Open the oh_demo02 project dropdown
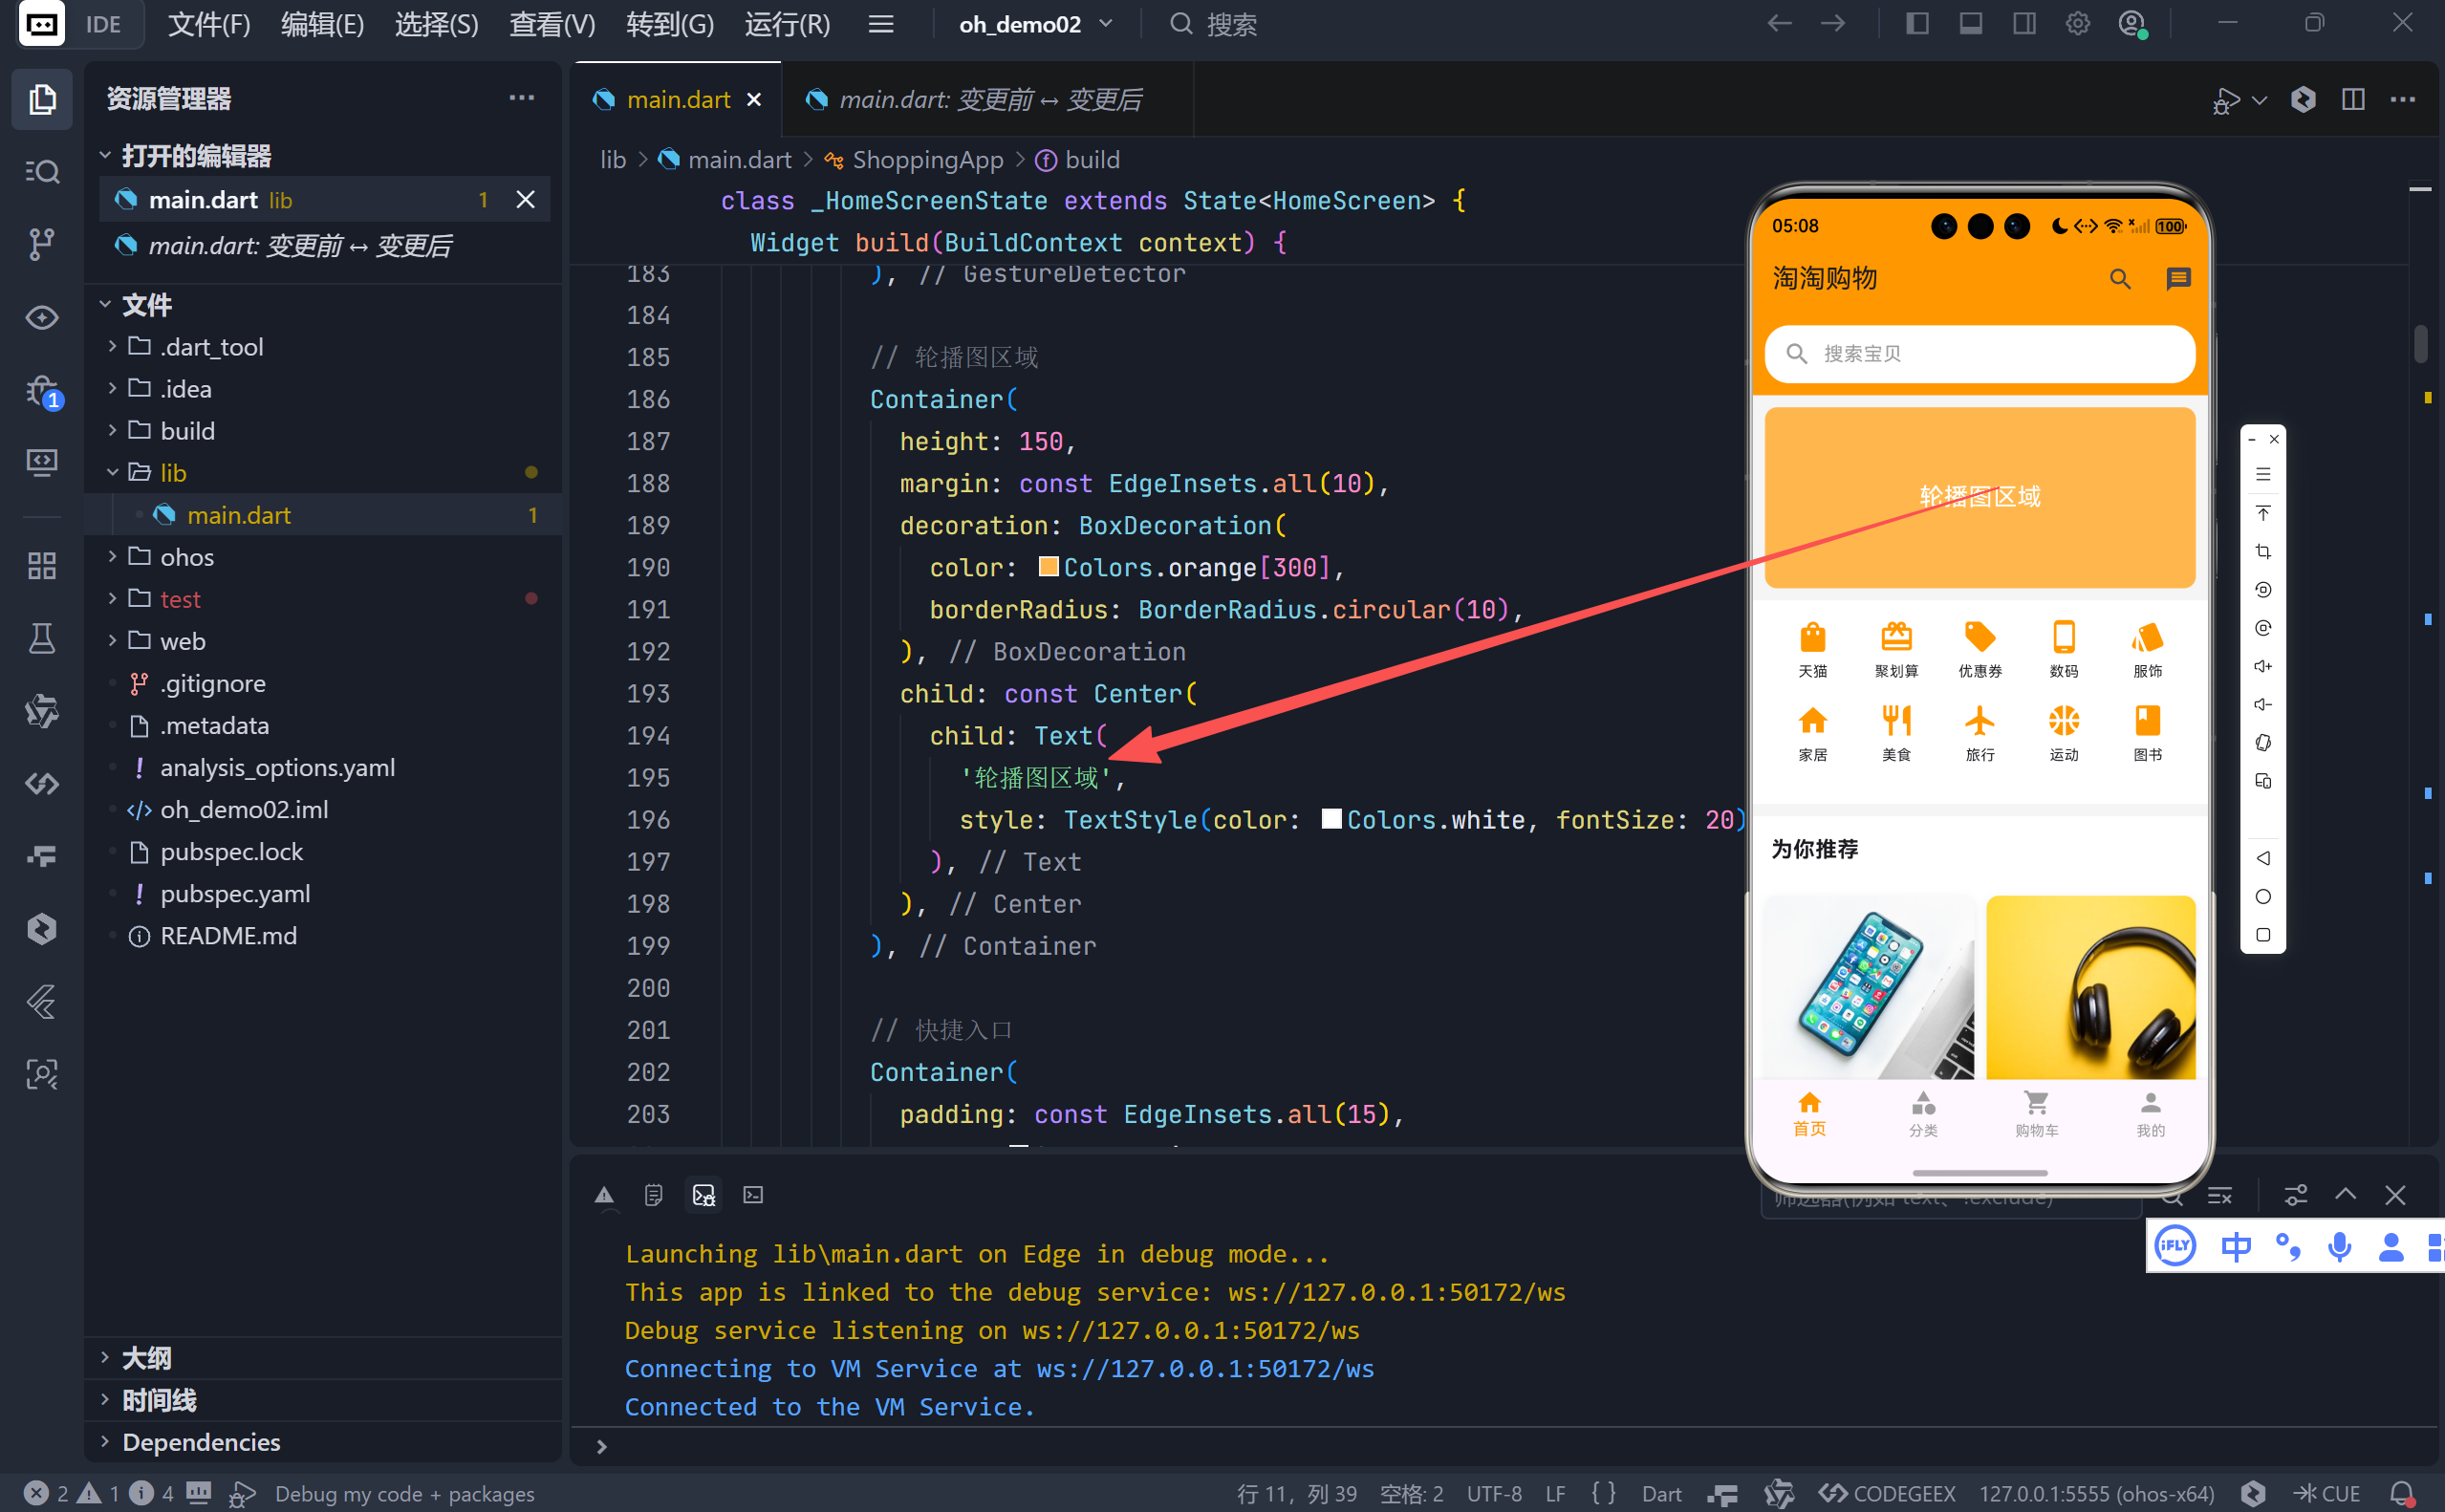2445x1512 pixels. 1035,24
